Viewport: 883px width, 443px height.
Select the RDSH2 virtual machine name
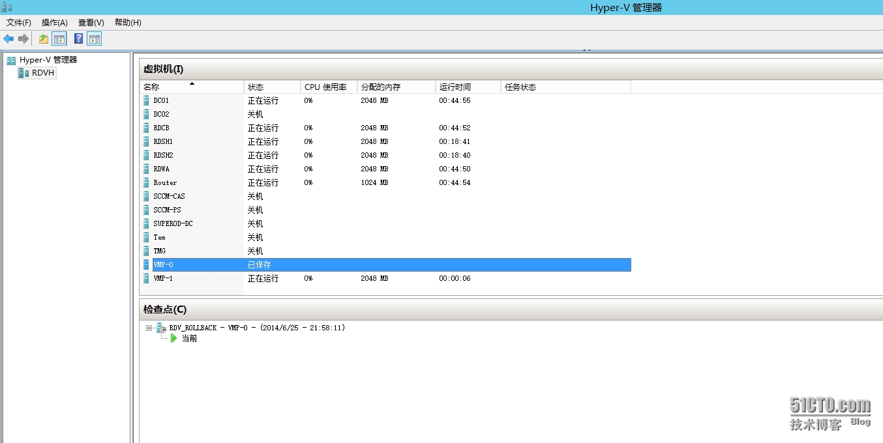click(x=163, y=155)
